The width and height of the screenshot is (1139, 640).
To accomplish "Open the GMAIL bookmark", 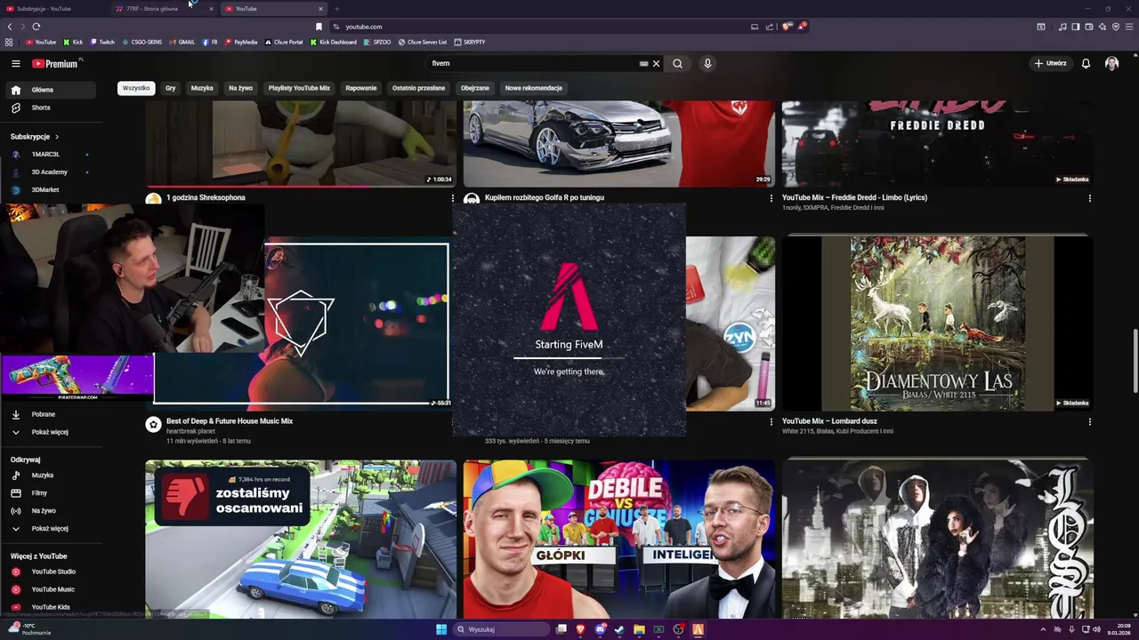I will point(182,42).
